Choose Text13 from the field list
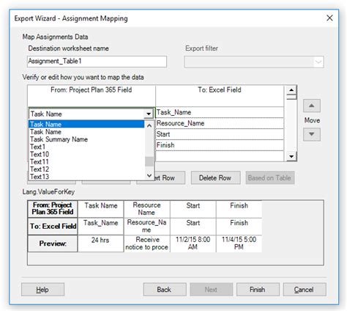Image resolution: width=347 pixels, height=311 pixels. point(86,177)
